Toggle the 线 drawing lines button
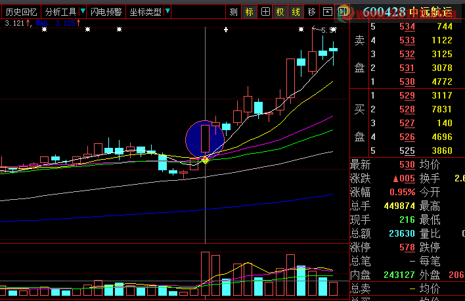The height and width of the screenshot is (301, 465). click(296, 12)
